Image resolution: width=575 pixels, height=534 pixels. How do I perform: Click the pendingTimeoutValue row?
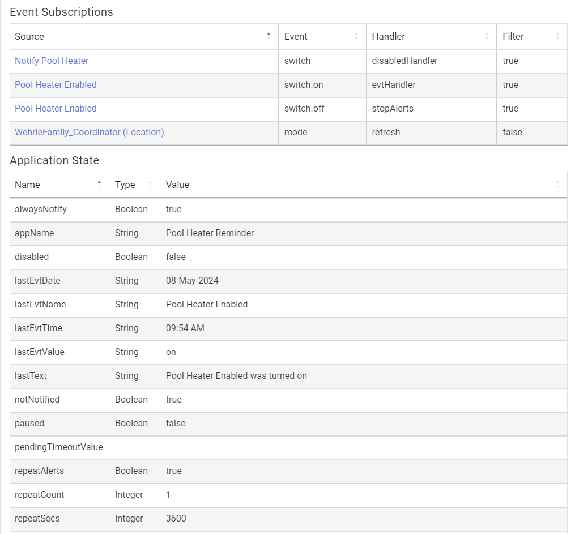[288, 447]
